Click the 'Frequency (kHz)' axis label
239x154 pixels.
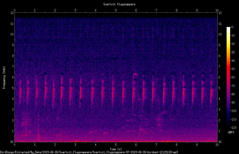[4, 78]
